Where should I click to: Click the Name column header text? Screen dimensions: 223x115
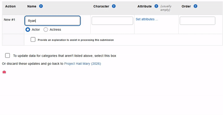32,6
